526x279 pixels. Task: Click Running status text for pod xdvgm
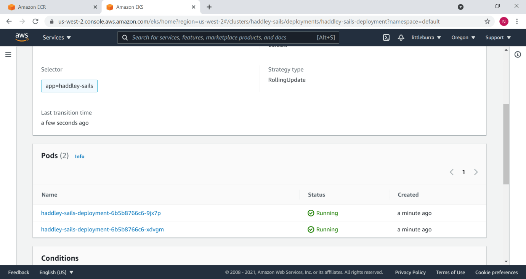(x=327, y=230)
